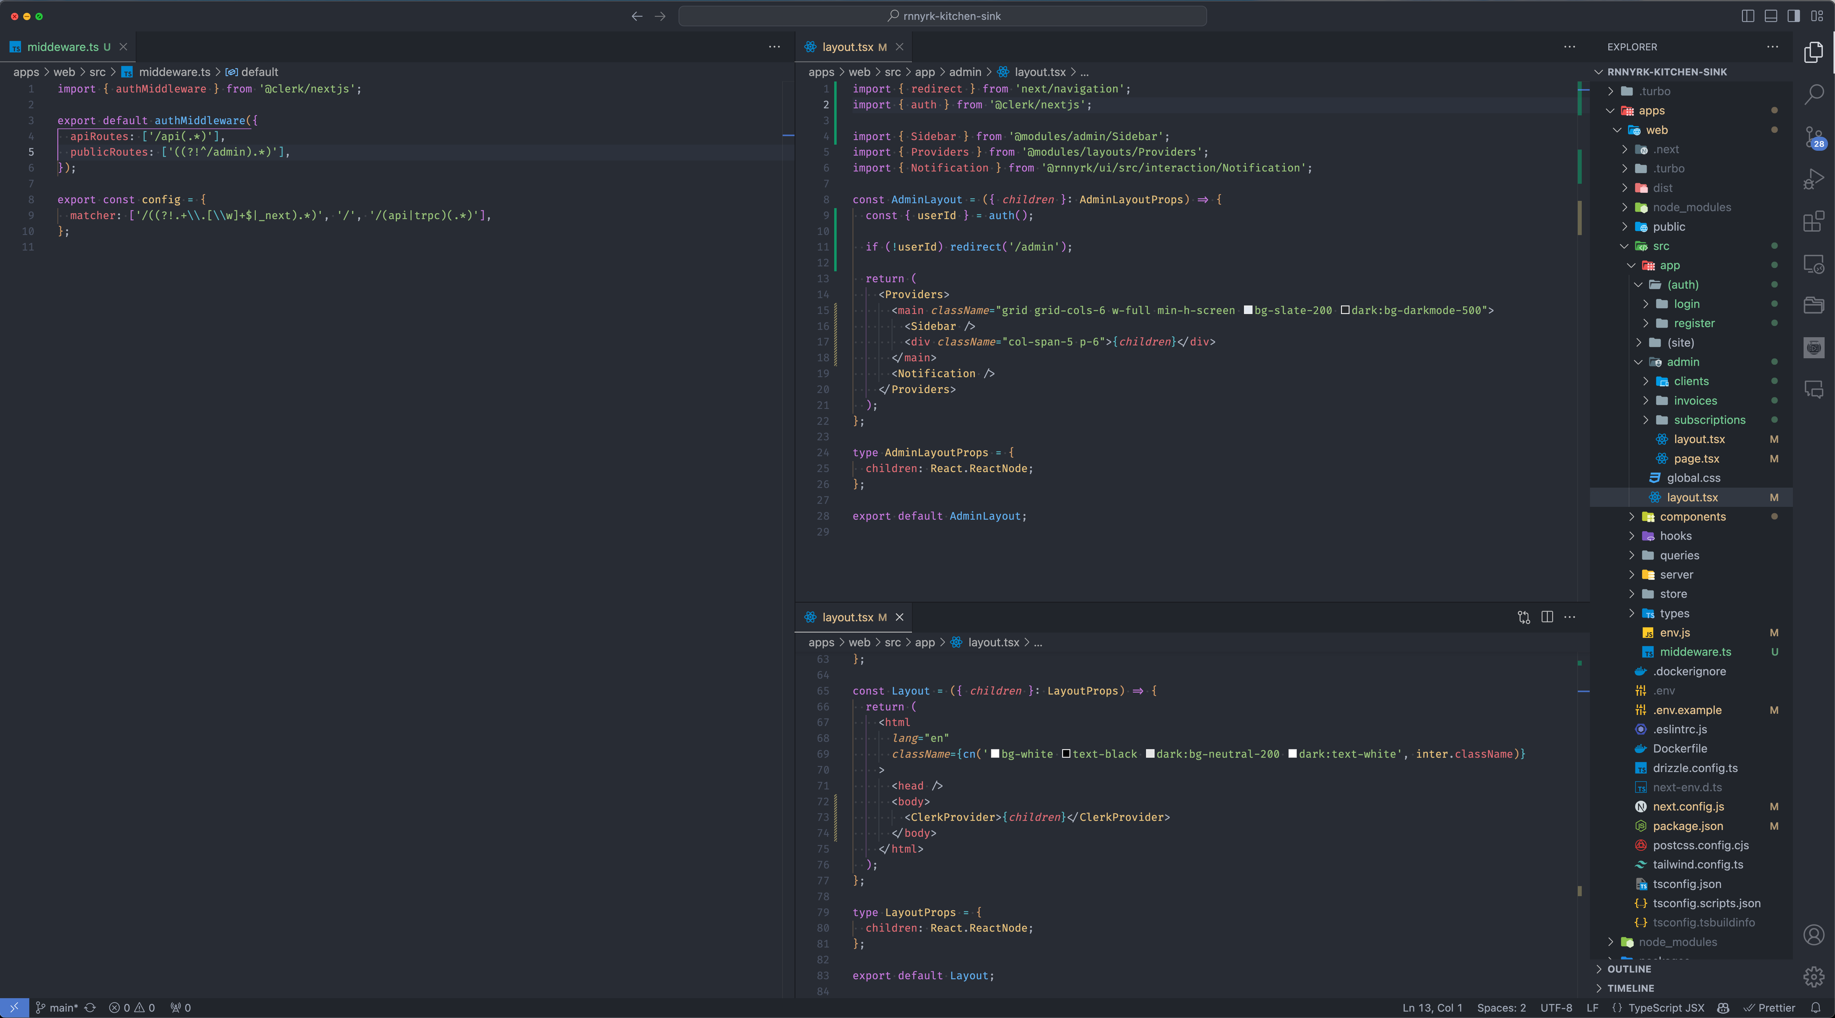Image resolution: width=1835 pixels, height=1018 pixels.
Task: Click the bg-slate-200 color swatch
Action: pos(1248,310)
